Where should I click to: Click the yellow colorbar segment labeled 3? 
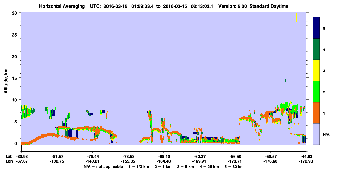coord(316,70)
